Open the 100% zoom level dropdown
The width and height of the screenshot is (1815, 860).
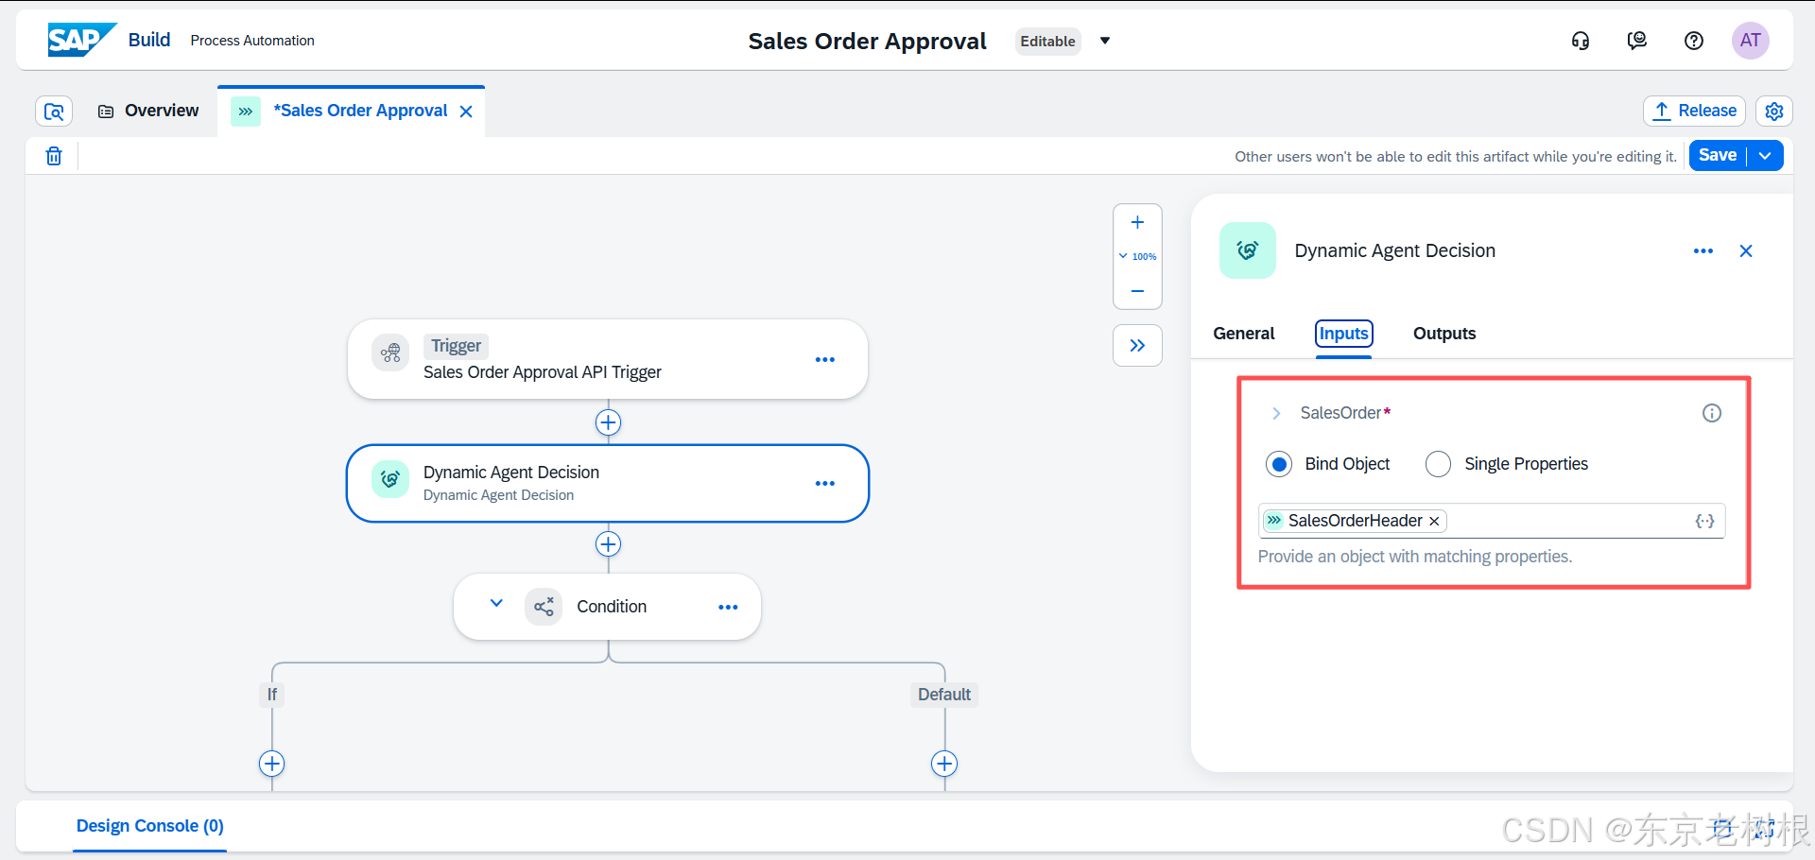1137,256
